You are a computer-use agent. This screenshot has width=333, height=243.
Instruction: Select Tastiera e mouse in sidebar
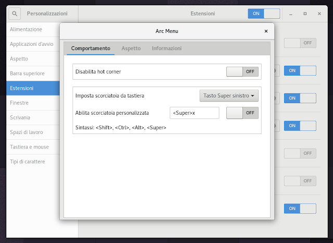click(33, 147)
